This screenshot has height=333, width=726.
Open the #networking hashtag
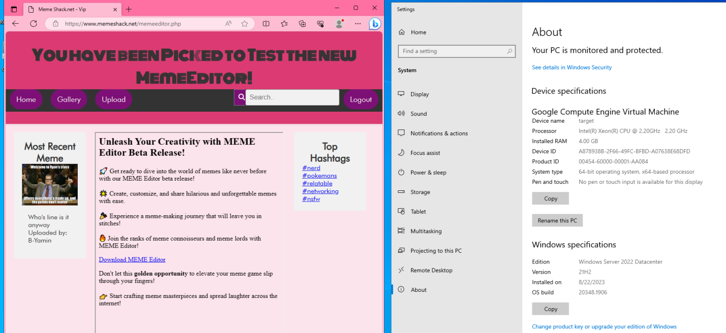pos(321,191)
